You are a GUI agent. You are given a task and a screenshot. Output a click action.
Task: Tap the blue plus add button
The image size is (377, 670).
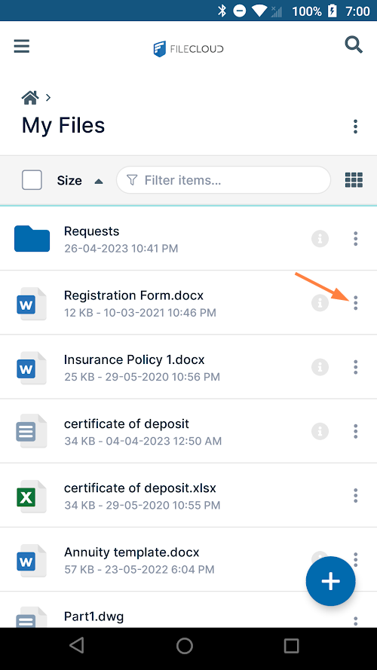tap(330, 581)
